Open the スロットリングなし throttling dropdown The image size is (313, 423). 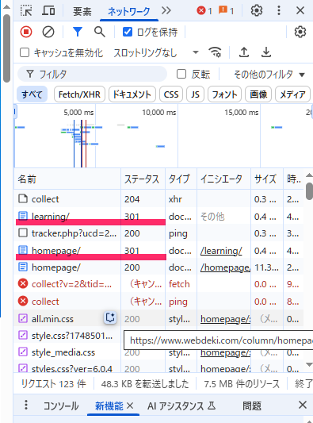(x=156, y=52)
